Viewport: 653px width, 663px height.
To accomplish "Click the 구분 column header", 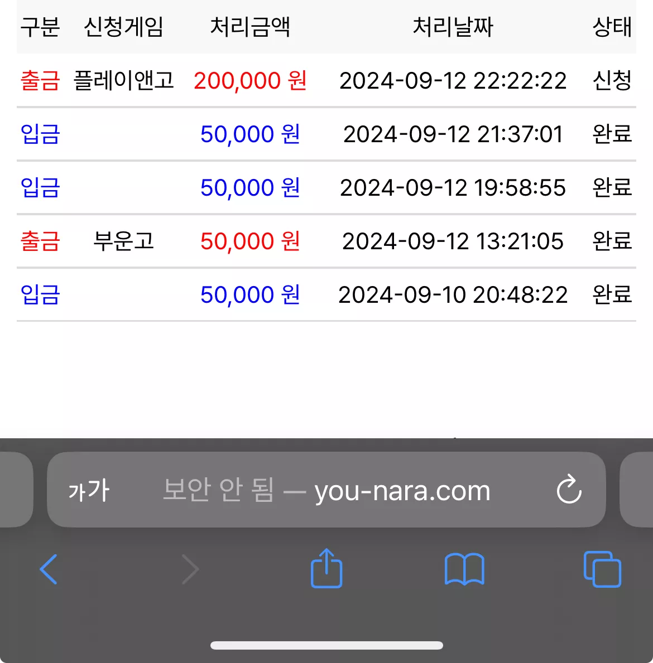I will point(40,27).
